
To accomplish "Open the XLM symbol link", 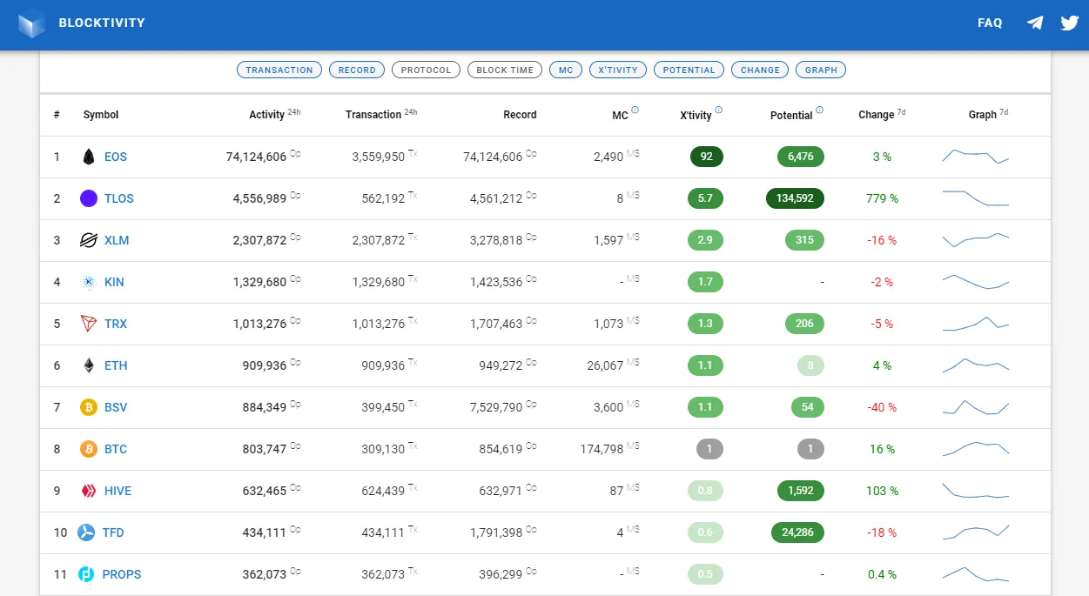I will [117, 240].
